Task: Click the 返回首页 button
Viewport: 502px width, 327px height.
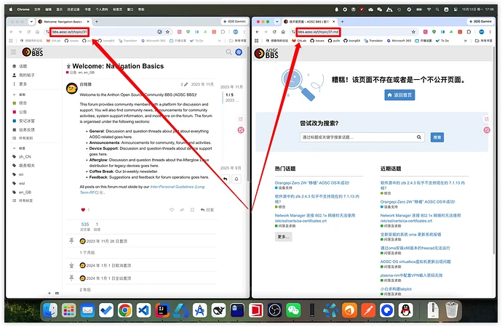Action: click(x=399, y=95)
